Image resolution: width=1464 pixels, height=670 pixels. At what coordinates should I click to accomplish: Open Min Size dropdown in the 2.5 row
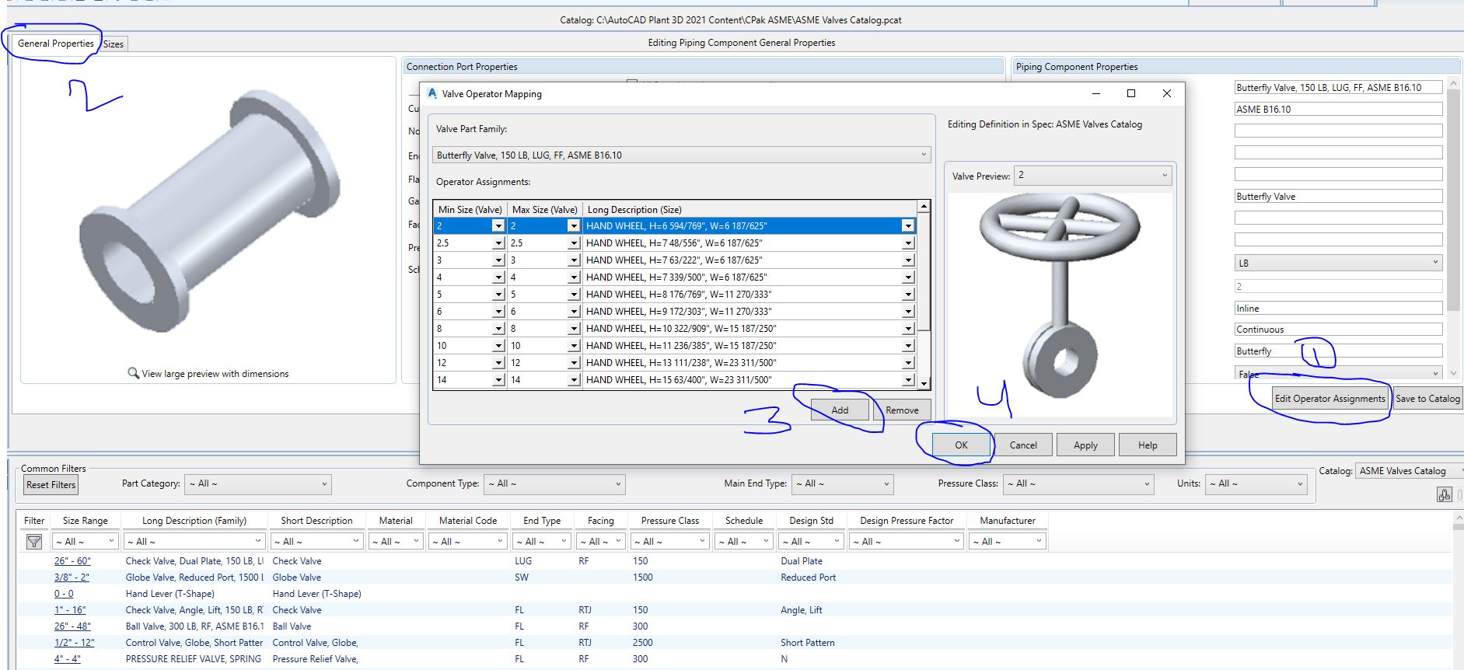tap(498, 243)
